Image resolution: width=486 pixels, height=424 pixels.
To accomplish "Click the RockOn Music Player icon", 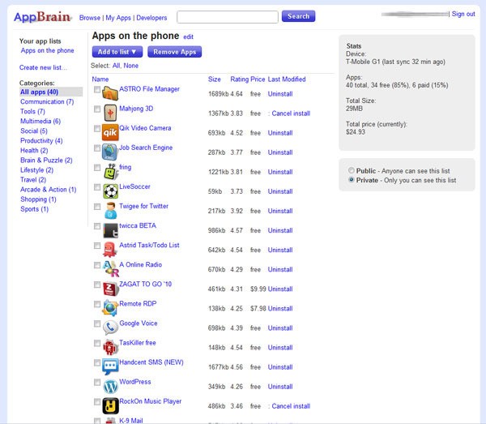I will [x=111, y=405].
